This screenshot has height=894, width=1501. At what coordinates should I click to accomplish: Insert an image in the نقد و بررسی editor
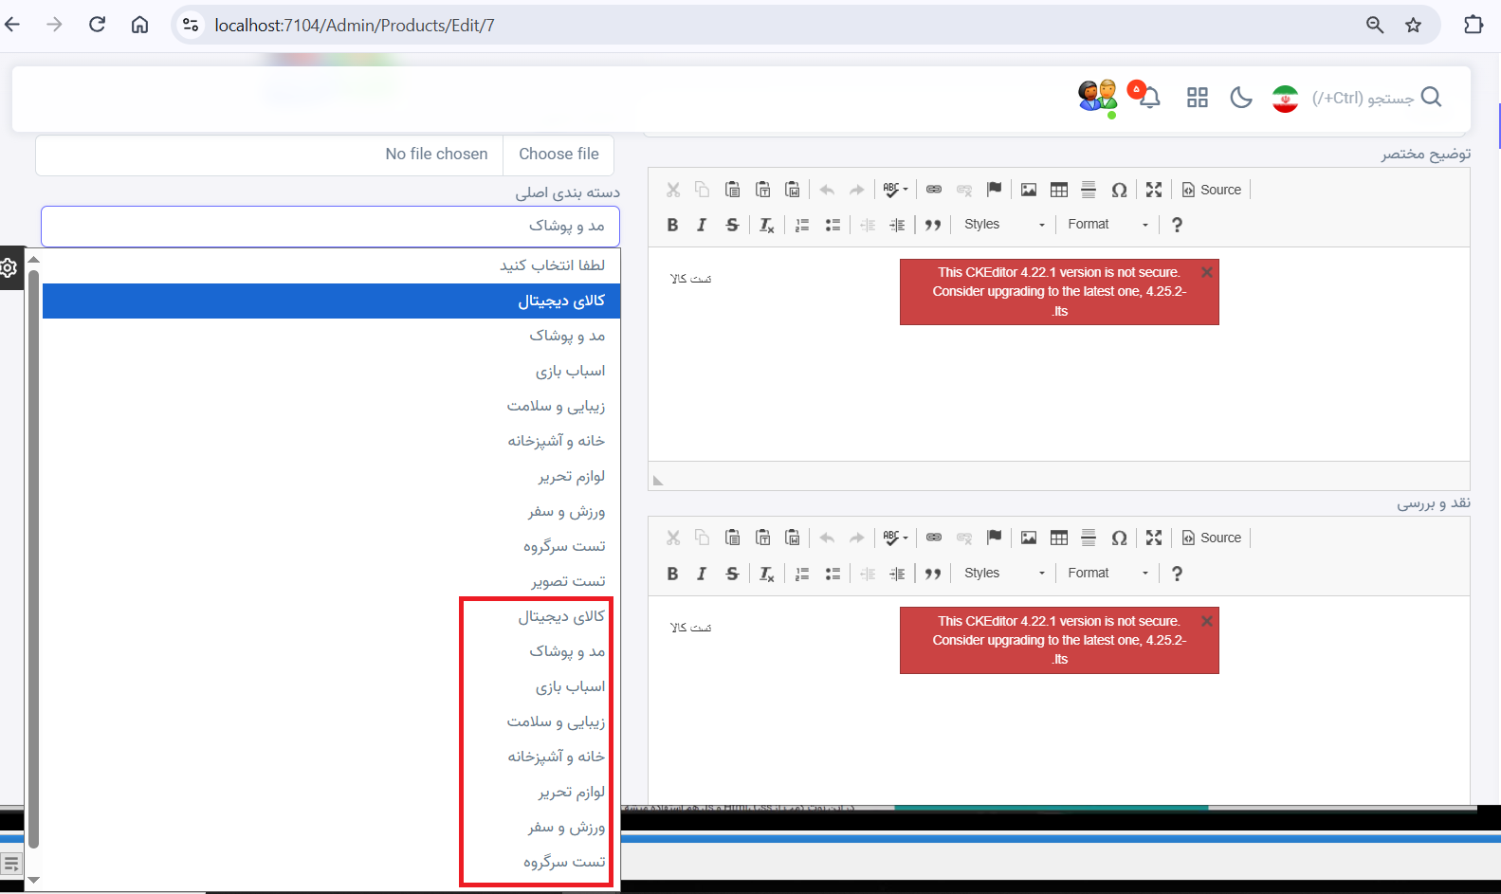click(x=1029, y=538)
